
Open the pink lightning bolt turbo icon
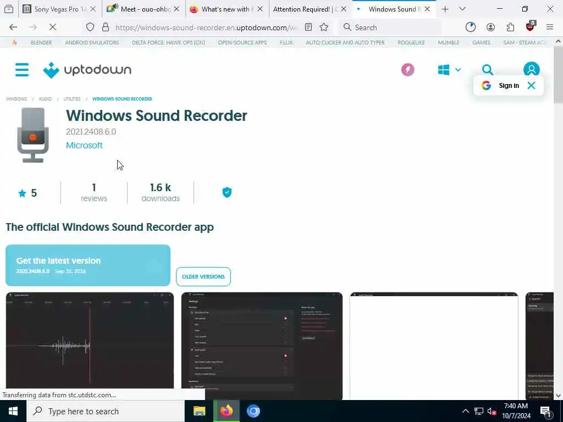pos(407,70)
